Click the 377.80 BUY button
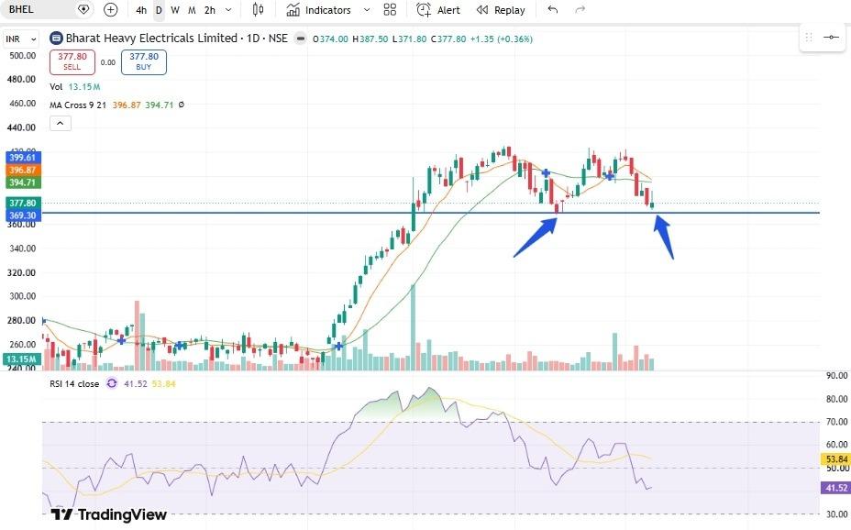The height and width of the screenshot is (530, 851). (144, 61)
